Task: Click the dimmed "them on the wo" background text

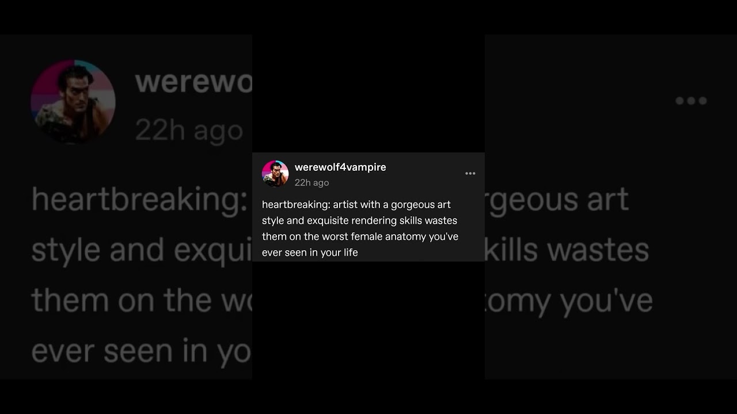Action: point(142,300)
